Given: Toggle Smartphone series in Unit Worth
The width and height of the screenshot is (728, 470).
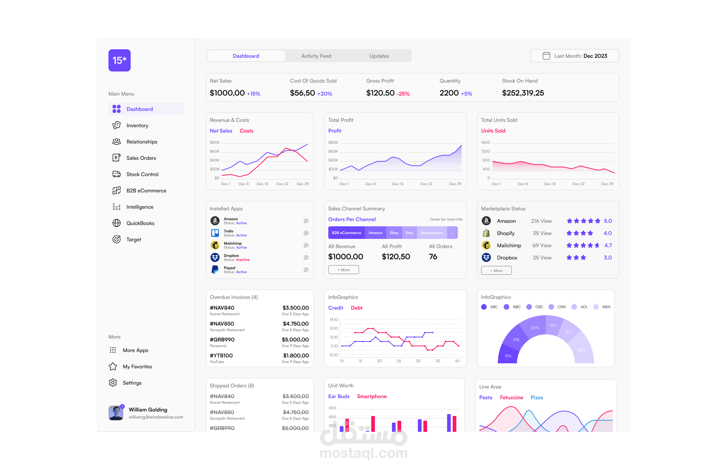Looking at the screenshot, I should point(372,396).
